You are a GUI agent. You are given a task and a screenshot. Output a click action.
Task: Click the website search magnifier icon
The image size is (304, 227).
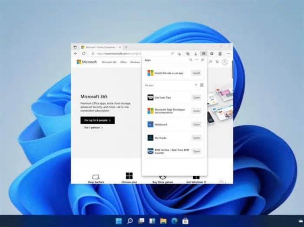210,62
